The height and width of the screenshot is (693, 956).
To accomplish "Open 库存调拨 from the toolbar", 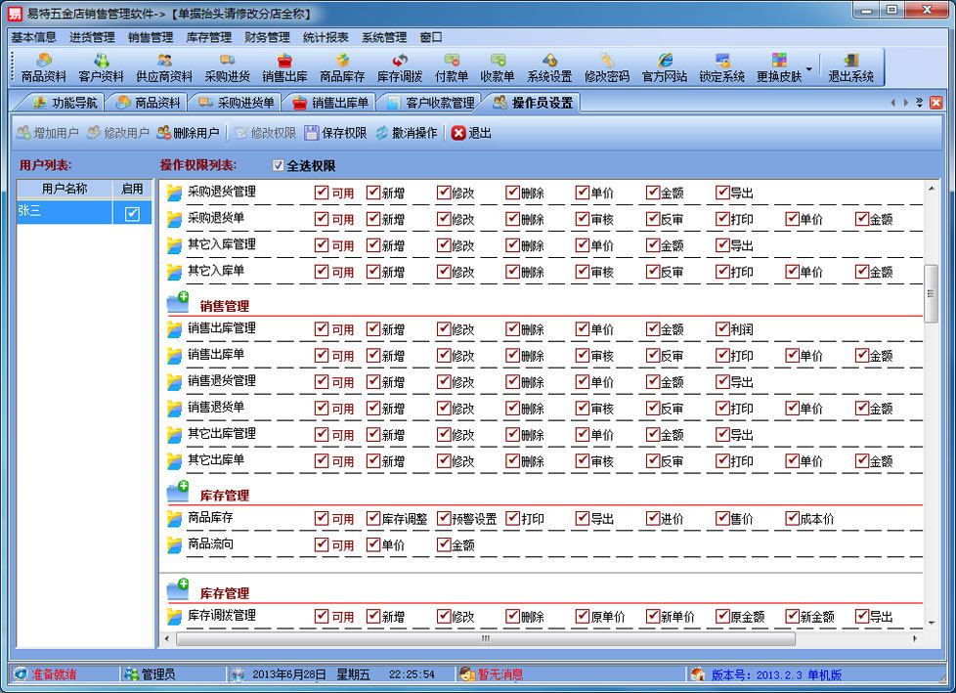I will [400, 67].
